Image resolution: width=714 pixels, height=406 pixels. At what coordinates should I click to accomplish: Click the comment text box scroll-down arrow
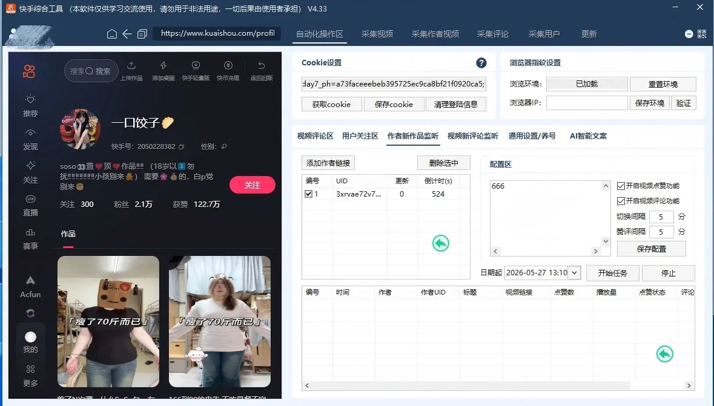(x=606, y=241)
